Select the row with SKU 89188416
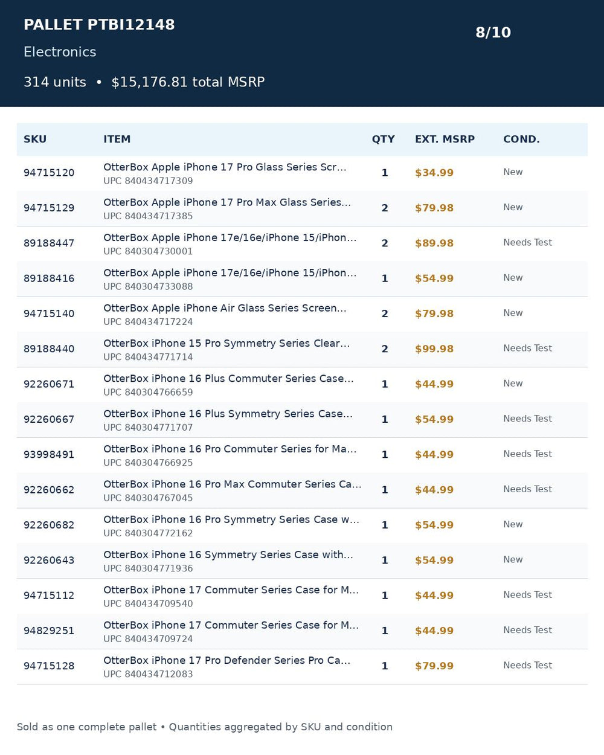Image resolution: width=604 pixels, height=755 pixels. click(x=302, y=279)
